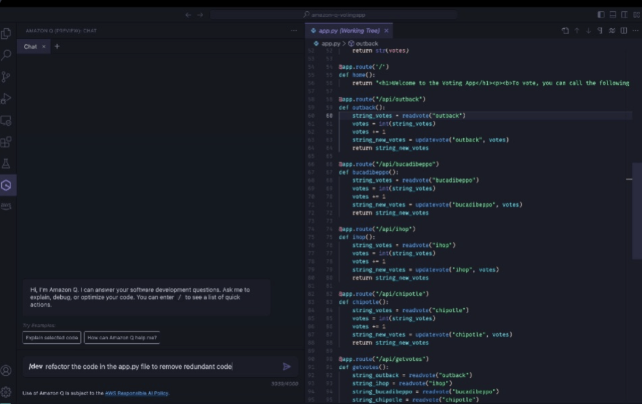Open the Accounts menu icon

pos(6,370)
